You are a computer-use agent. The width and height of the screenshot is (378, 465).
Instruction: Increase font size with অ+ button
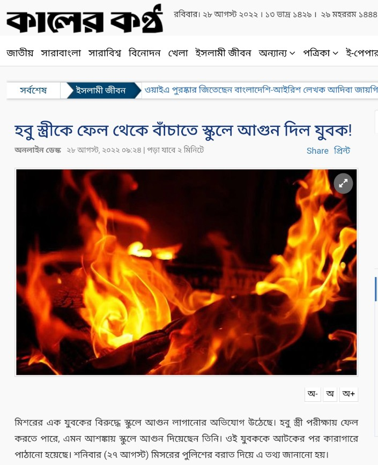click(x=349, y=394)
